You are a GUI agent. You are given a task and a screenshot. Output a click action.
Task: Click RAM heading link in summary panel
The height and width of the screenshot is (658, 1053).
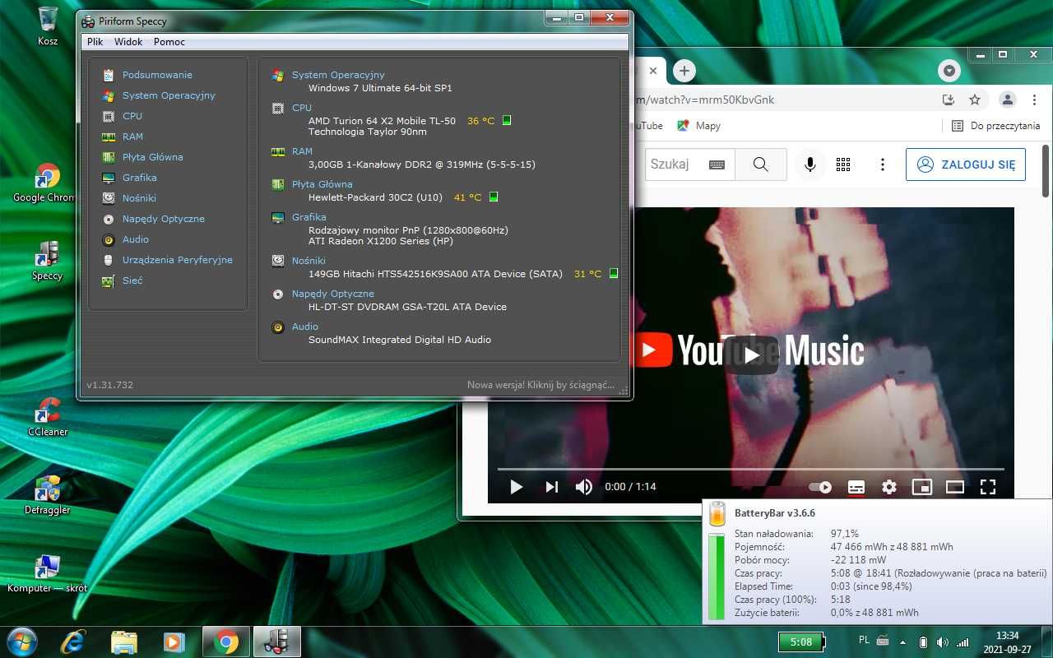pyautogui.click(x=302, y=151)
